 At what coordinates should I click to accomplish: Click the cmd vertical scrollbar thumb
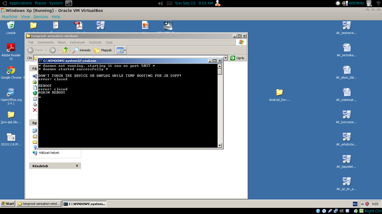pyautogui.click(x=220, y=71)
